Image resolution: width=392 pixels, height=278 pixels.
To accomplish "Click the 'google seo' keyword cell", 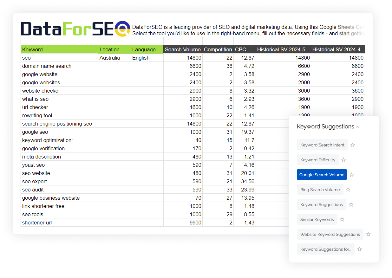I will [59, 132].
